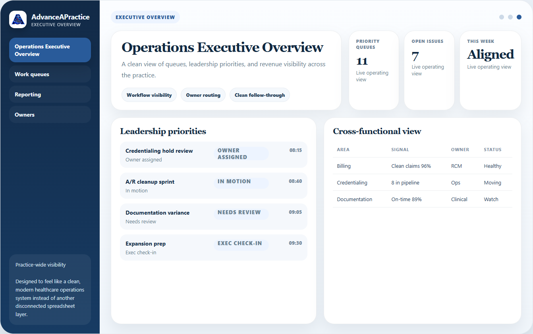The image size is (533, 334).
Task: Open the Priority Queues card showing 11
Action: 374,70
